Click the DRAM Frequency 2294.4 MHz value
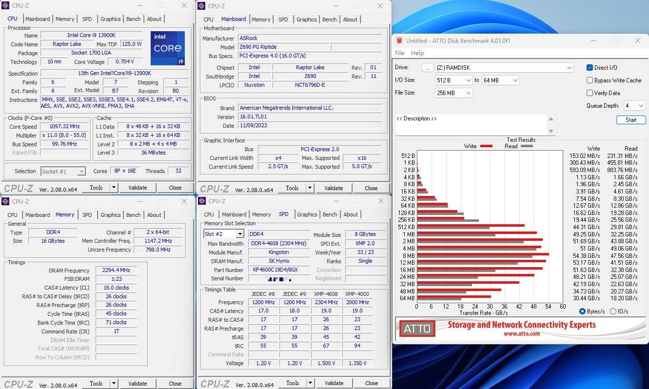649x389 pixels. [117, 271]
